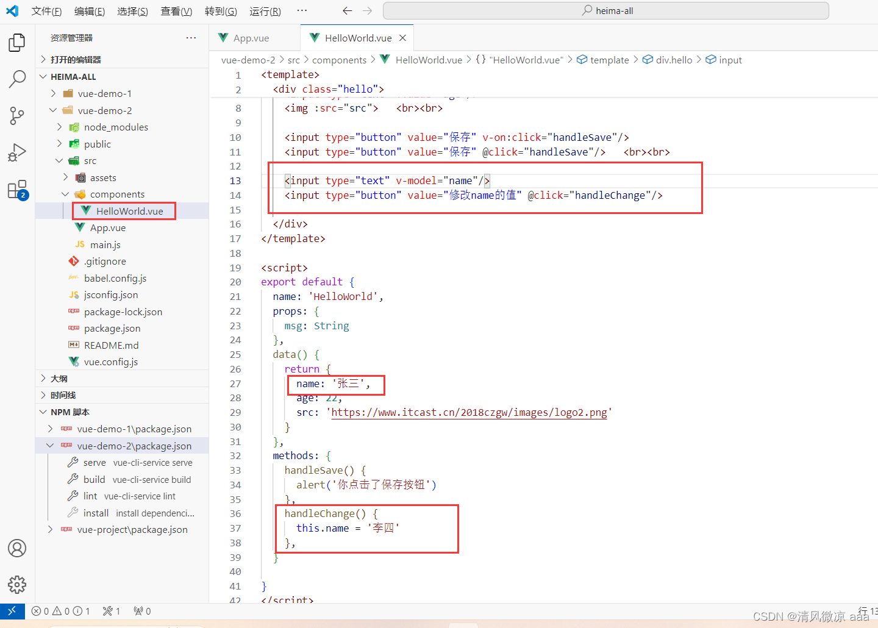Collapse the vue-demo-2 folder
878x628 pixels.
point(122,110)
